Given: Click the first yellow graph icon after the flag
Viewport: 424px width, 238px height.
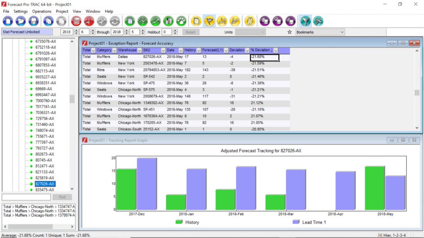Looking at the screenshot, I should click(x=222, y=21).
